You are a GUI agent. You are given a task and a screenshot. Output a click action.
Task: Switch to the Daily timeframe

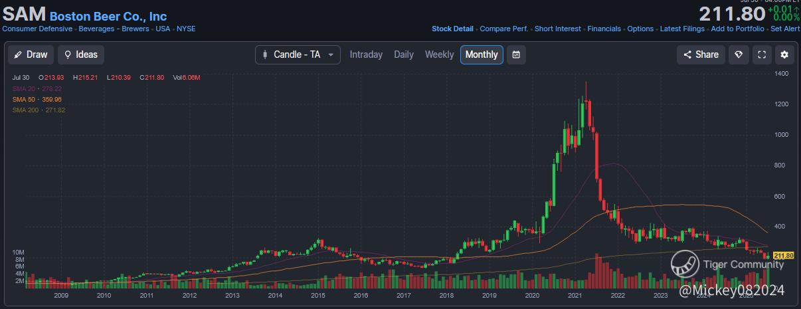[404, 54]
